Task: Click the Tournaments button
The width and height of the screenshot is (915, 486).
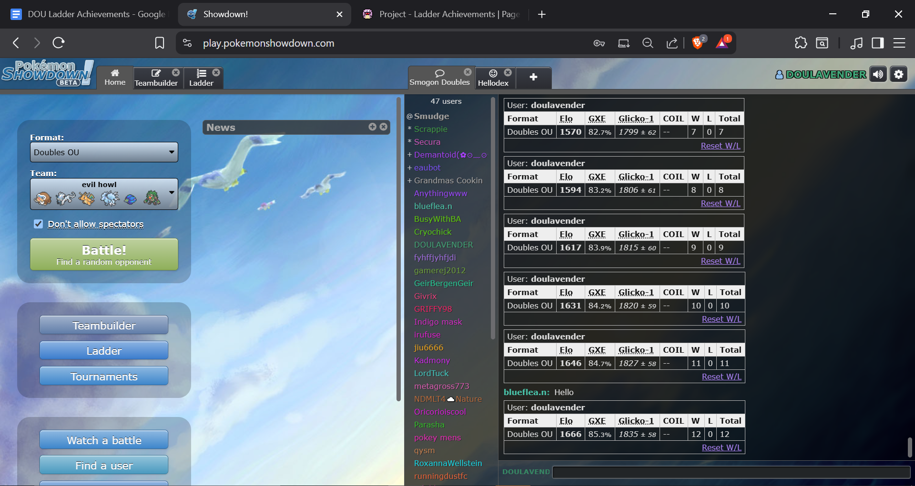Action: pyautogui.click(x=104, y=376)
